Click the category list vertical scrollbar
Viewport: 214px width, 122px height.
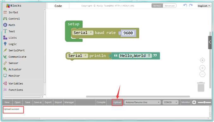tap(45, 47)
